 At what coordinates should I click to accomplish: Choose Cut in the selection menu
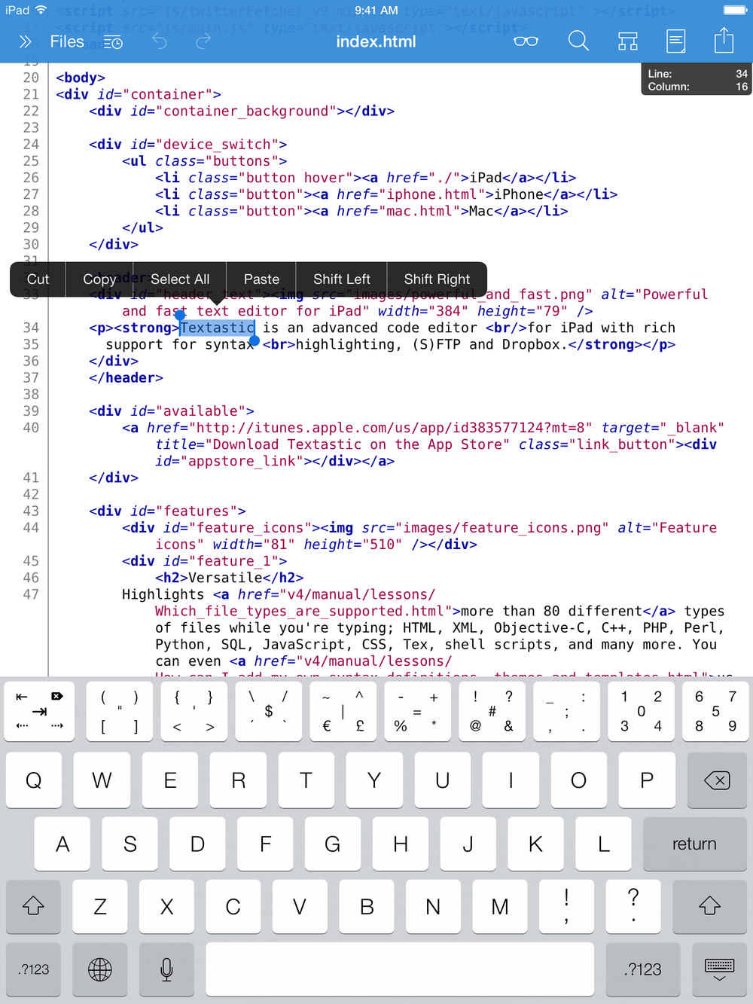(38, 279)
